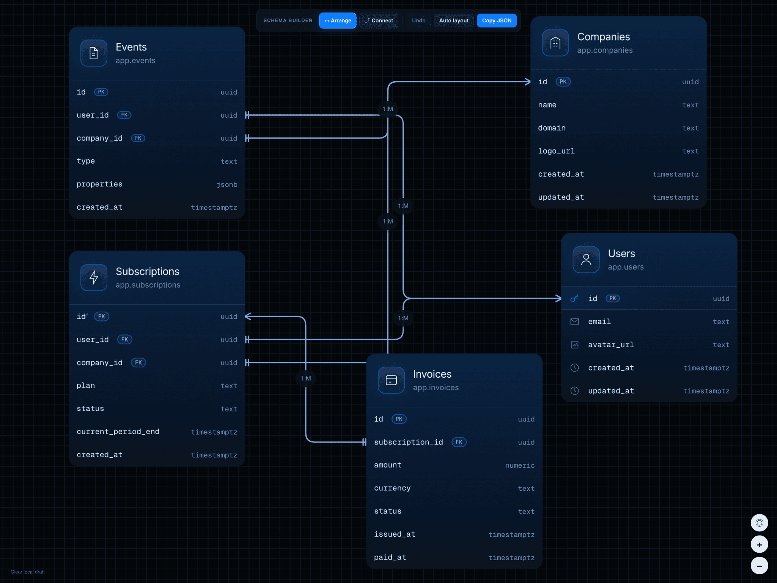Click the FK badge on Events company_id

coord(138,138)
